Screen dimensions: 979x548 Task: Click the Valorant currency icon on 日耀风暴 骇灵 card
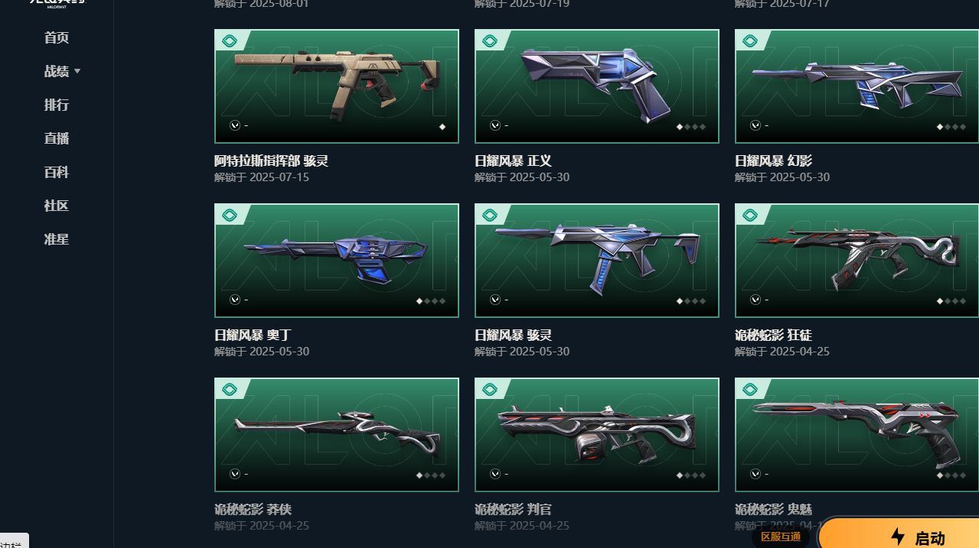[495, 300]
